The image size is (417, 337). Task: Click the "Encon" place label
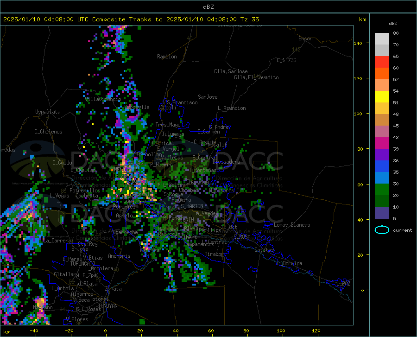[305, 38]
